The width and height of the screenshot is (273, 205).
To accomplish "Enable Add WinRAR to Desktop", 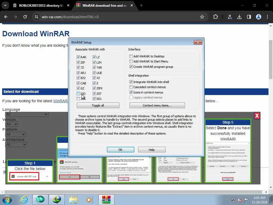I will coord(131,56).
